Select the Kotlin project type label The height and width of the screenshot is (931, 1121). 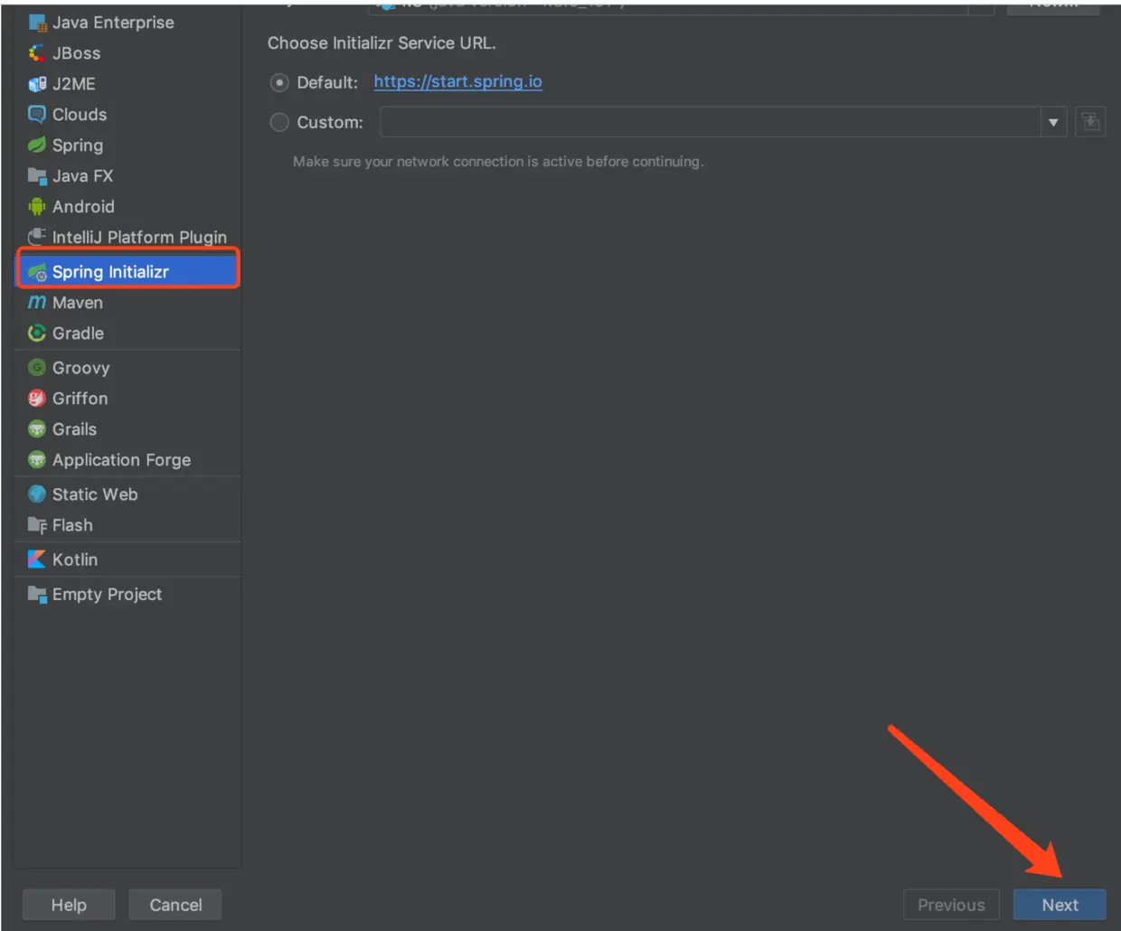coord(75,560)
